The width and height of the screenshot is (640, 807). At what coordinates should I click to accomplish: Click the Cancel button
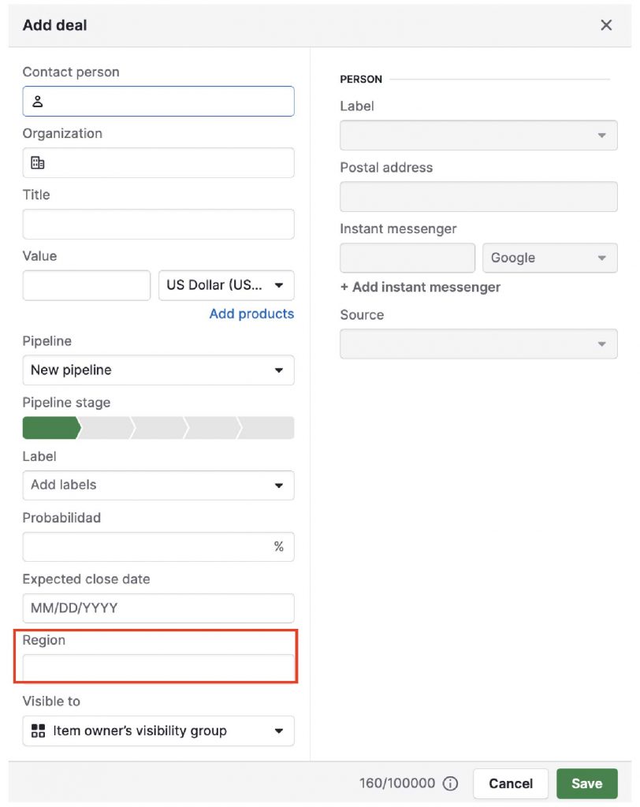pyautogui.click(x=510, y=783)
